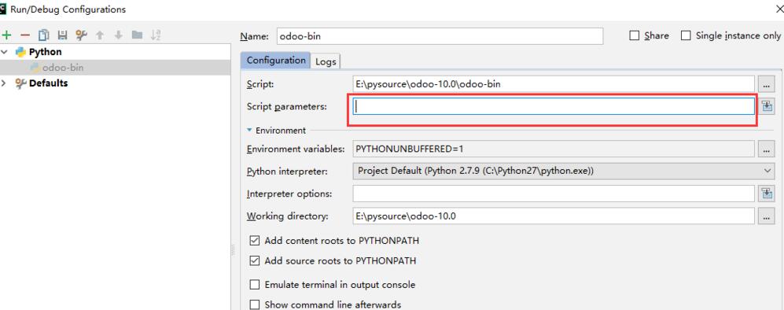Uncheck Add content roots to PYTHONPATH
Viewport: 784px width, 310px height.
click(x=255, y=241)
